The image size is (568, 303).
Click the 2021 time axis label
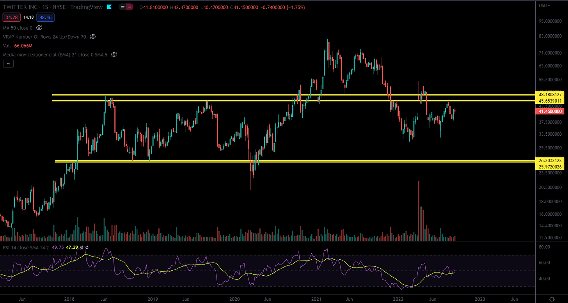316,299
